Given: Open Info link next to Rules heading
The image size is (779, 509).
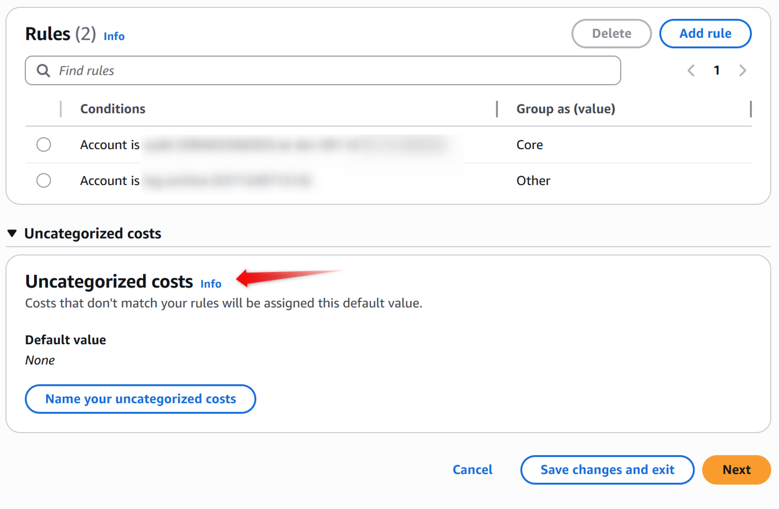Looking at the screenshot, I should [114, 37].
